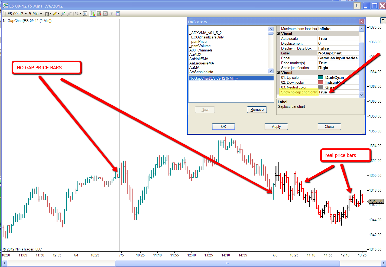Screen dimensions: 386x267
Task: Click the zoom in magnifier icon
Action: tap(63, 14)
